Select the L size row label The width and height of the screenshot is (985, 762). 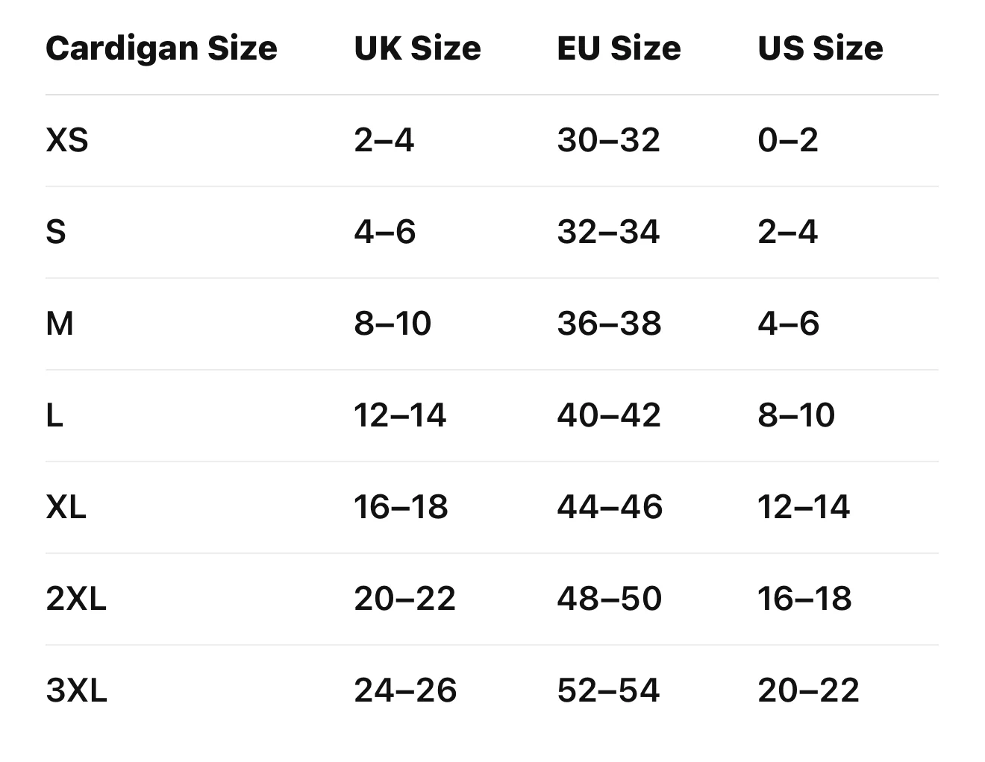pyautogui.click(x=54, y=415)
